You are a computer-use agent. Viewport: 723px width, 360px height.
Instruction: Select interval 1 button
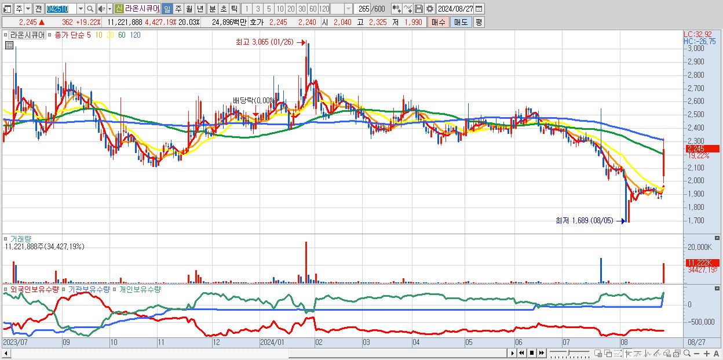click(246, 9)
